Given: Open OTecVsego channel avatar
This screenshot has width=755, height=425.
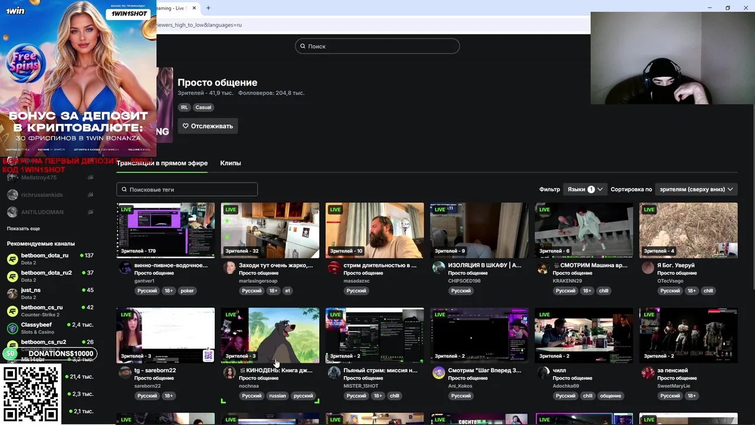Looking at the screenshot, I should point(648,268).
